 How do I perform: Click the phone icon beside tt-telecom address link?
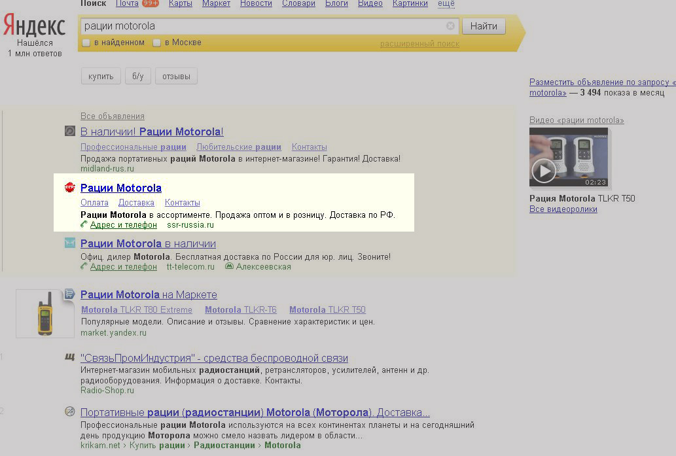84,266
